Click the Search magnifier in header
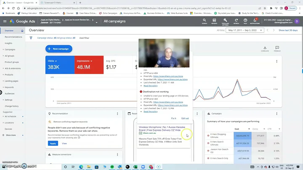Screen dimensions: 303x170 tap(204, 21)
